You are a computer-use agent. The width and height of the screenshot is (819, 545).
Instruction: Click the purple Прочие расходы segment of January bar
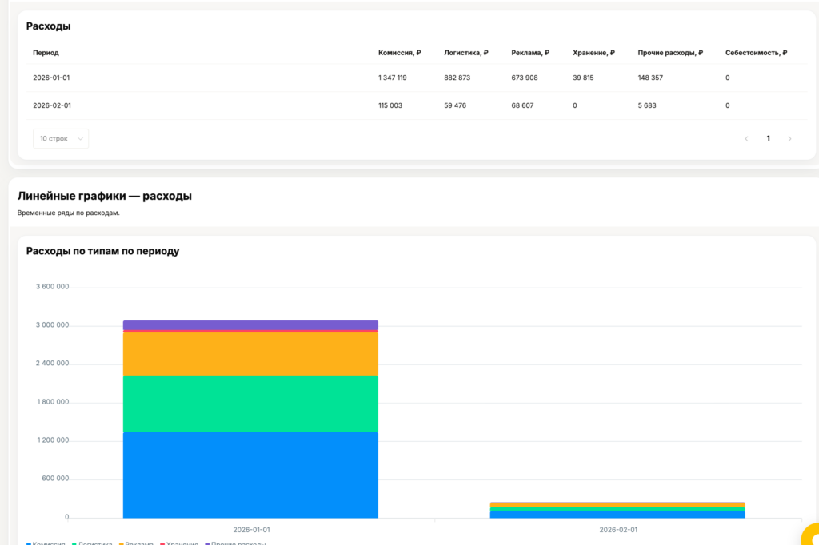click(250, 324)
